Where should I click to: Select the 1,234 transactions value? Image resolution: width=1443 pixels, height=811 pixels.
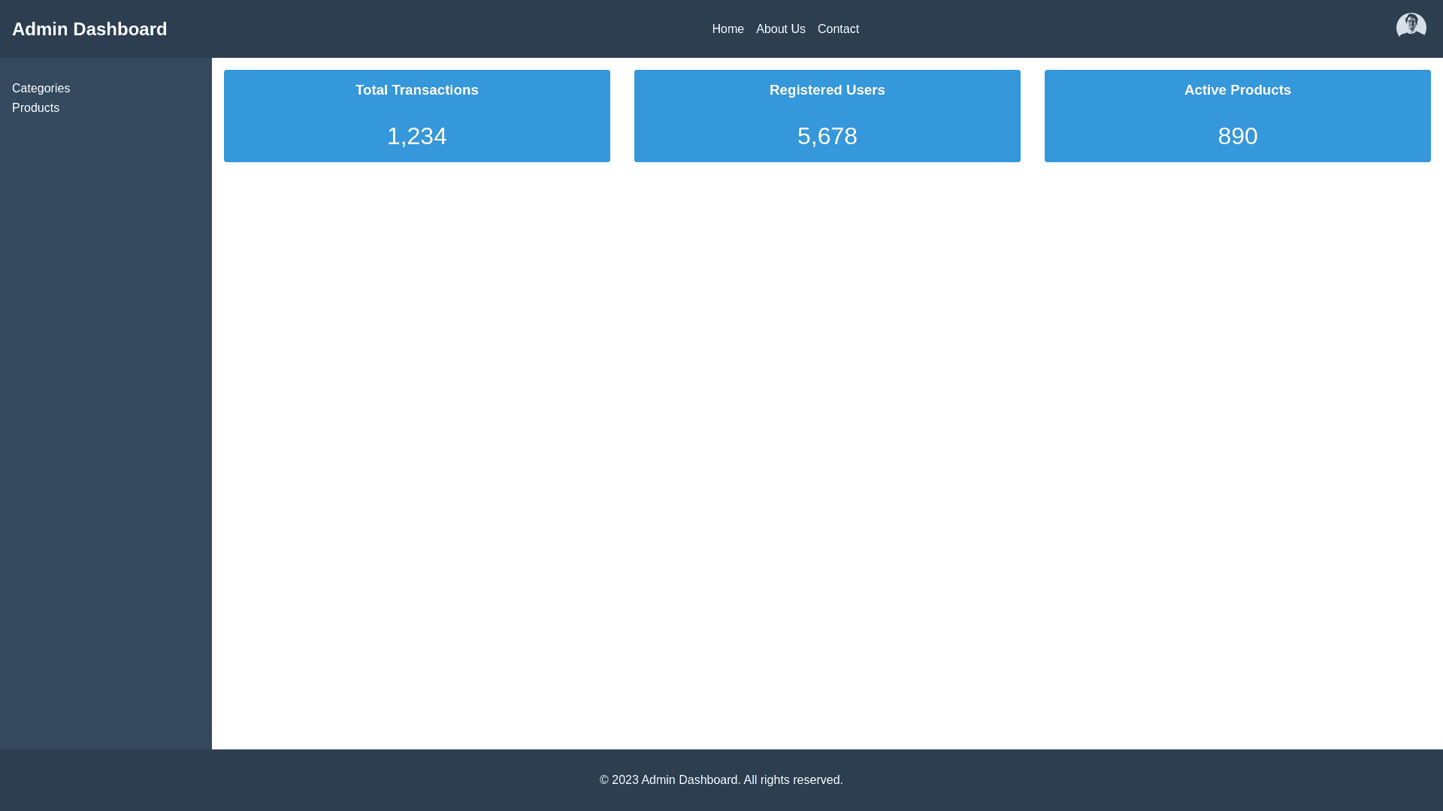(416, 136)
